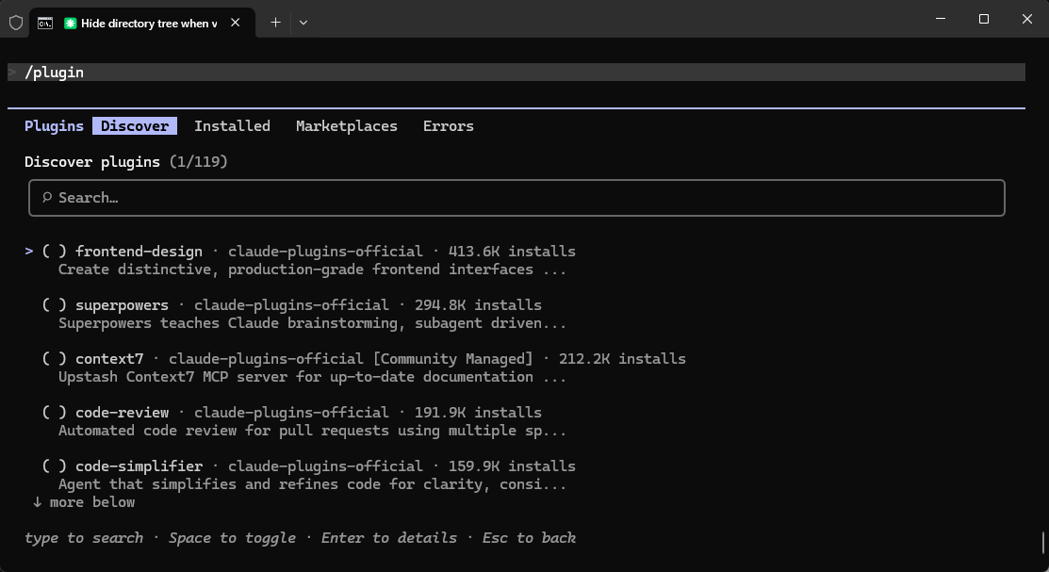1049x572 pixels.
Task: Toggle the context7 plugin checkbox
Action: pos(54,359)
